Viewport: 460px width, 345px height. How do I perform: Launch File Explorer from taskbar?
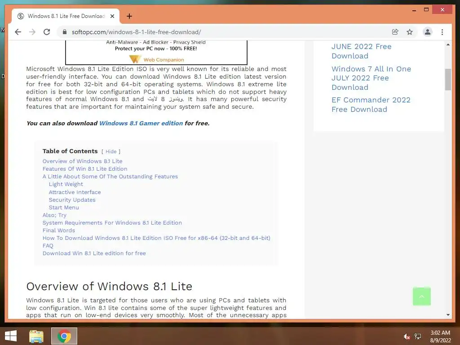36,336
